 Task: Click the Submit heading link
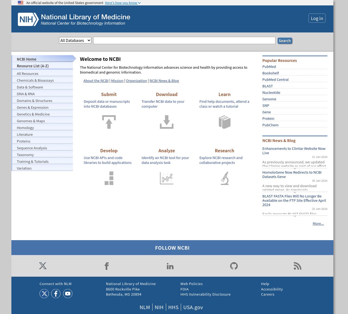coord(109,94)
